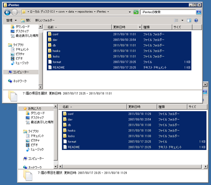Select hooks folder icon in top window
Image resolution: width=211 pixels, height=185 pixels.
50,51
